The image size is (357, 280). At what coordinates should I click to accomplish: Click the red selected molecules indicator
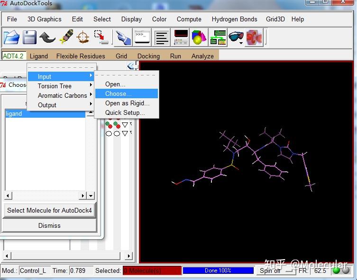152,271
